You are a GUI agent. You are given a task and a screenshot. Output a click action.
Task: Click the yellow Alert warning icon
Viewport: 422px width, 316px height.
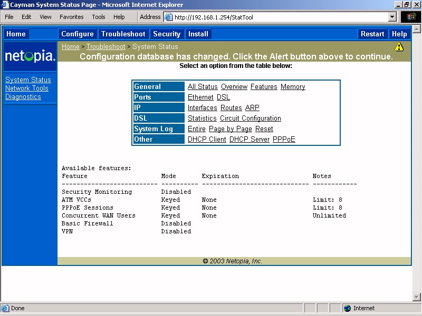(399, 47)
